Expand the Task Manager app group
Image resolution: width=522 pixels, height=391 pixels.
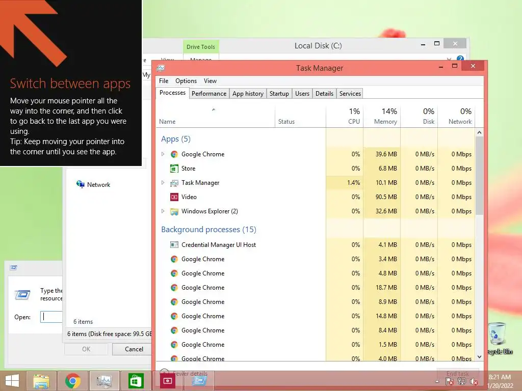pos(163,183)
